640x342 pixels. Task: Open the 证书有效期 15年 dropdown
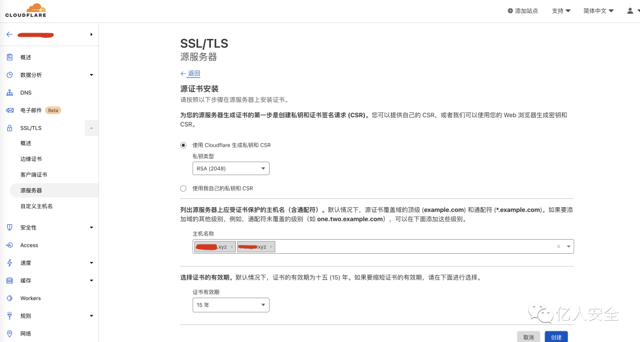[231, 305]
